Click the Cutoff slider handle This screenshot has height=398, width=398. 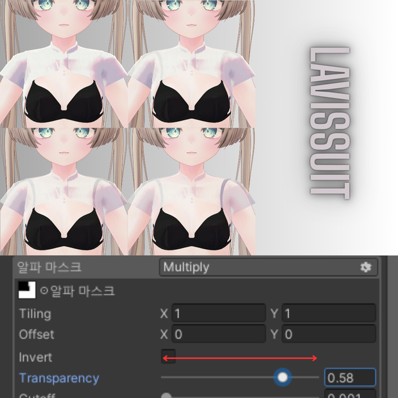click(x=166, y=395)
